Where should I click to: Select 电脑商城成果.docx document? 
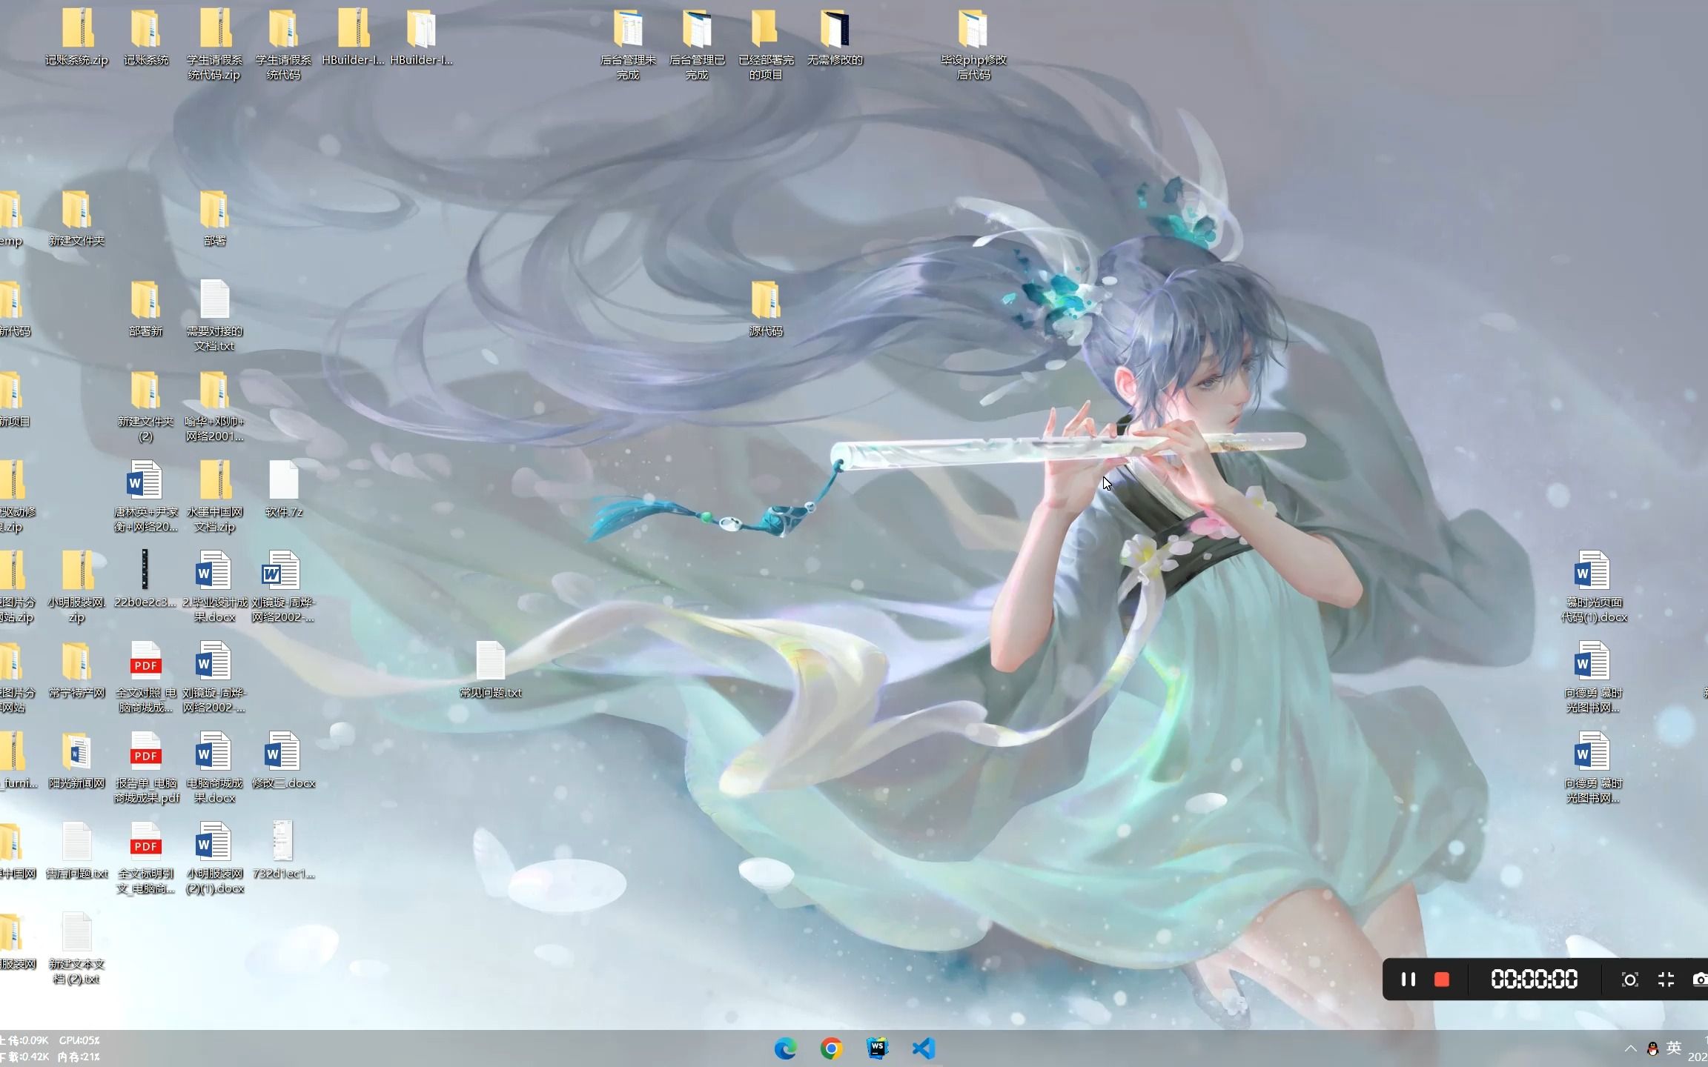pyautogui.click(x=214, y=768)
